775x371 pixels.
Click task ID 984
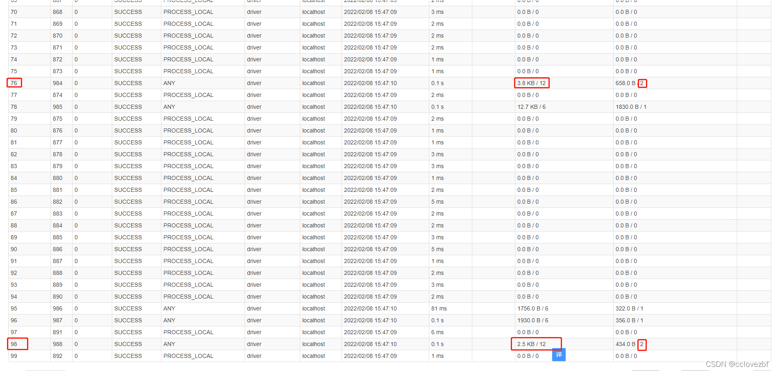[x=58, y=83]
